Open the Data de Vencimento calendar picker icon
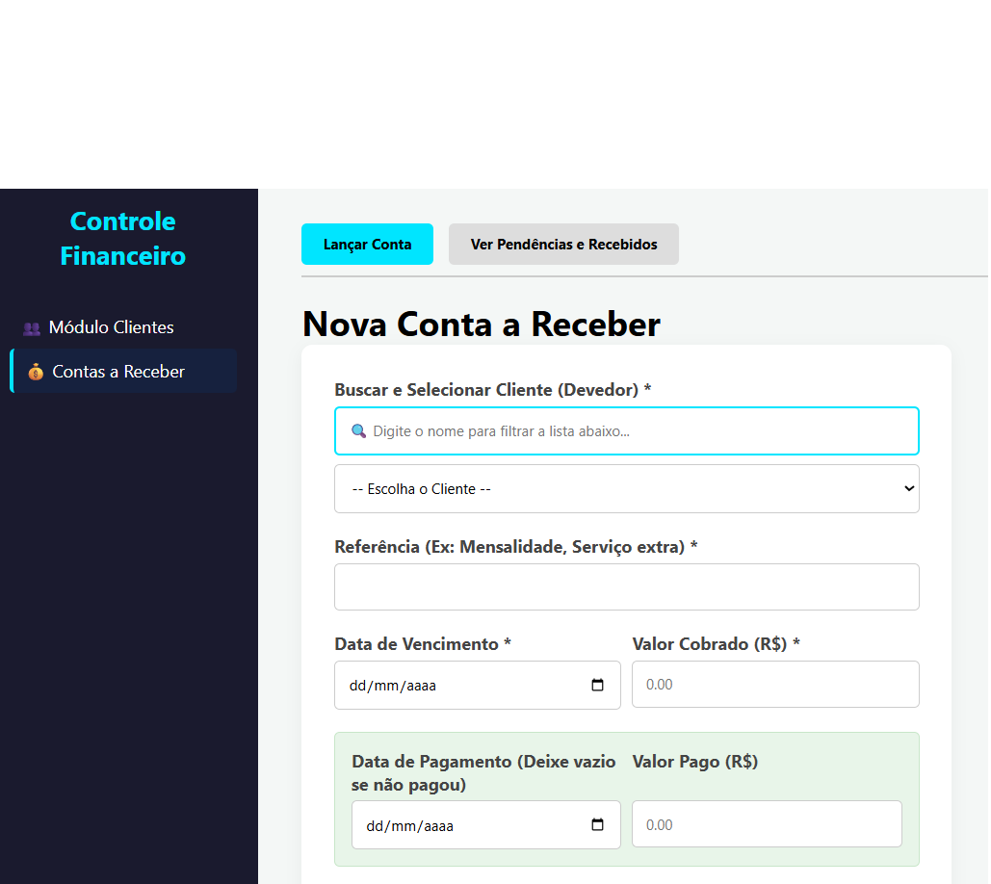 coord(597,685)
